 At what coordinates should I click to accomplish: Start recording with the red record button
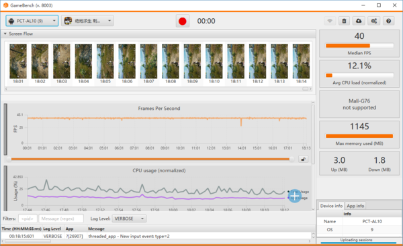[x=183, y=21]
